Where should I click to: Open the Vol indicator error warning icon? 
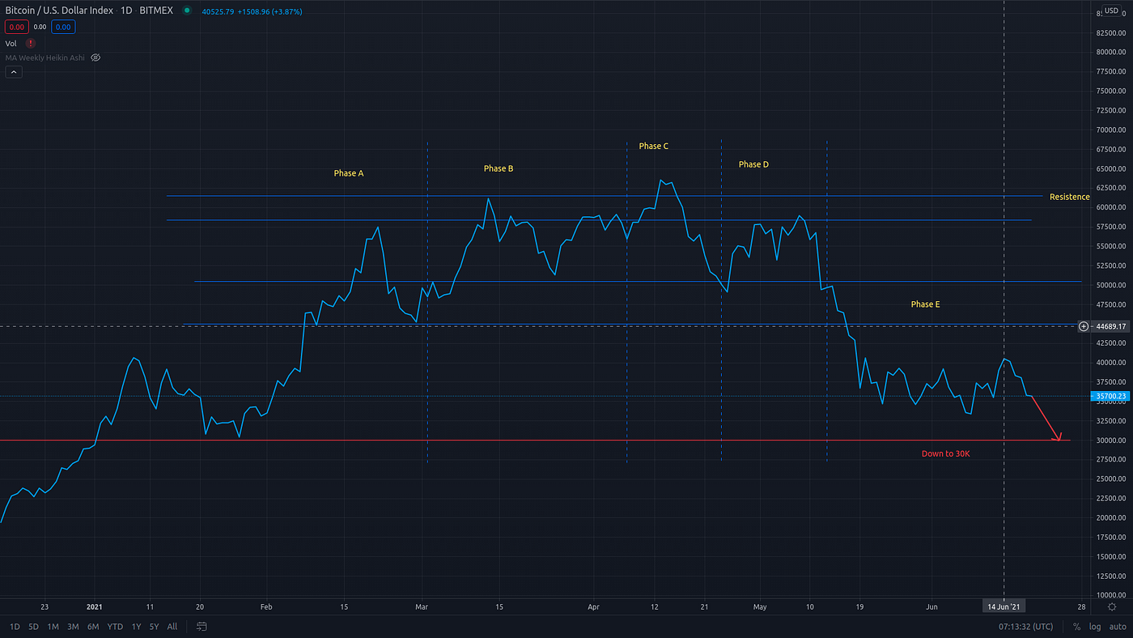(31, 43)
